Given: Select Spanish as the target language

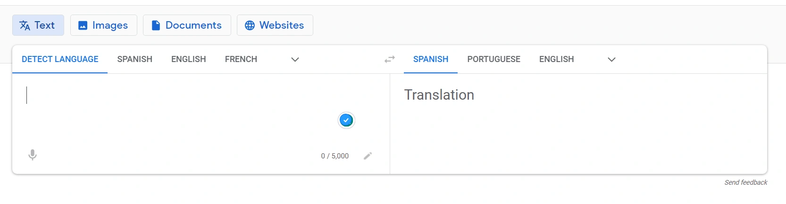Looking at the screenshot, I should click(x=431, y=59).
